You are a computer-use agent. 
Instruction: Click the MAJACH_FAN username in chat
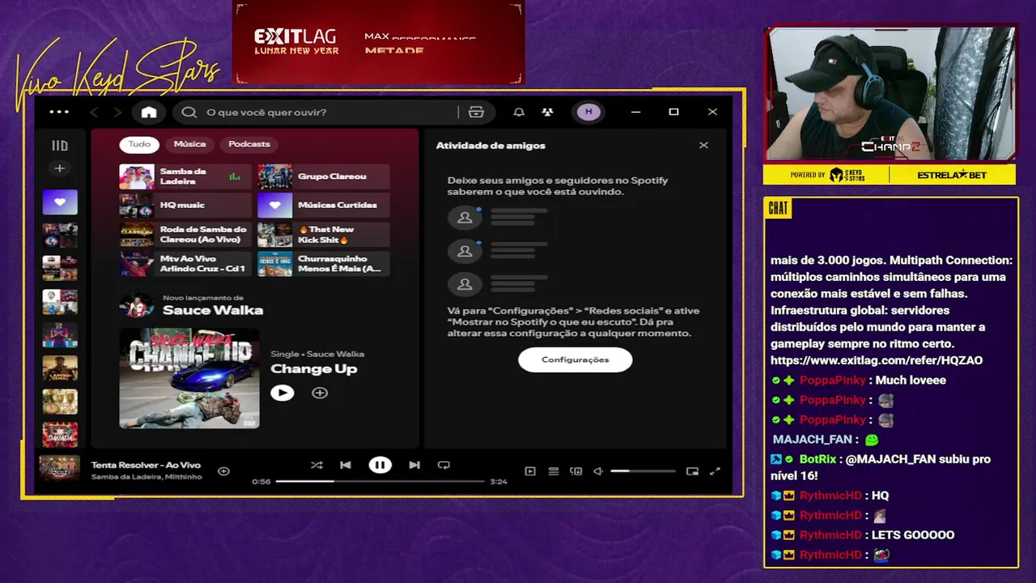(813, 440)
